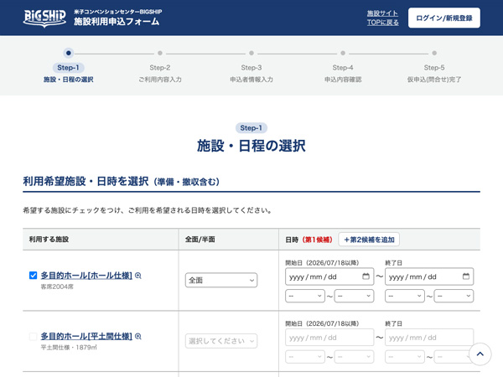Select Step-1 施設・日程の選択 in progress bar
The width and height of the screenshot is (503, 377).
click(x=69, y=66)
